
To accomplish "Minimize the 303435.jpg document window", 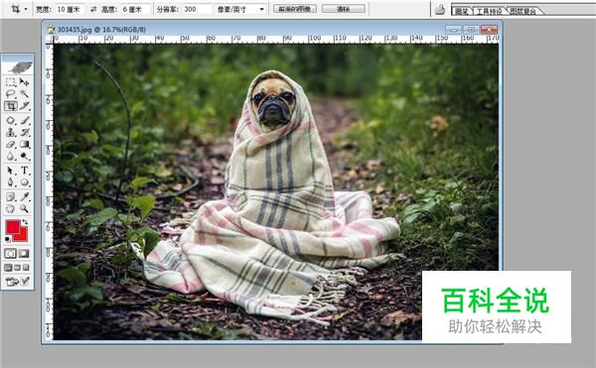I will 454,29.
